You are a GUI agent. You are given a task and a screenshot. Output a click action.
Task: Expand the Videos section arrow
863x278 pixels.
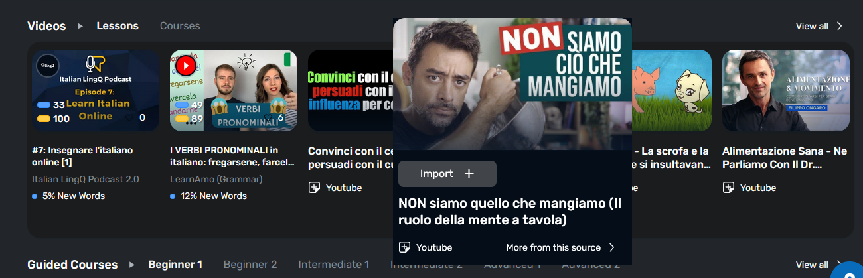80,26
